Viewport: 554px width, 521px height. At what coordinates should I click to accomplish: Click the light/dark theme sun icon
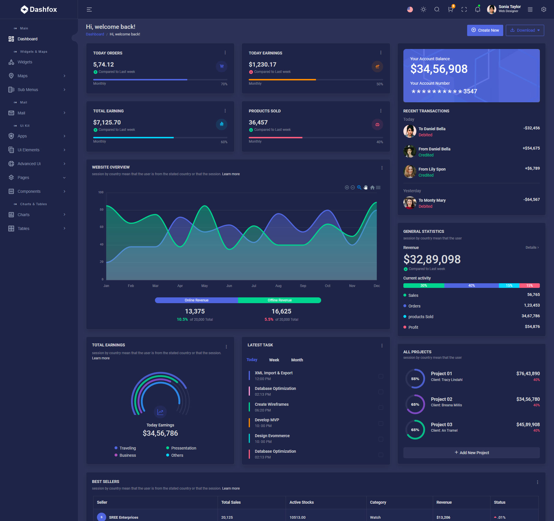[x=423, y=10]
